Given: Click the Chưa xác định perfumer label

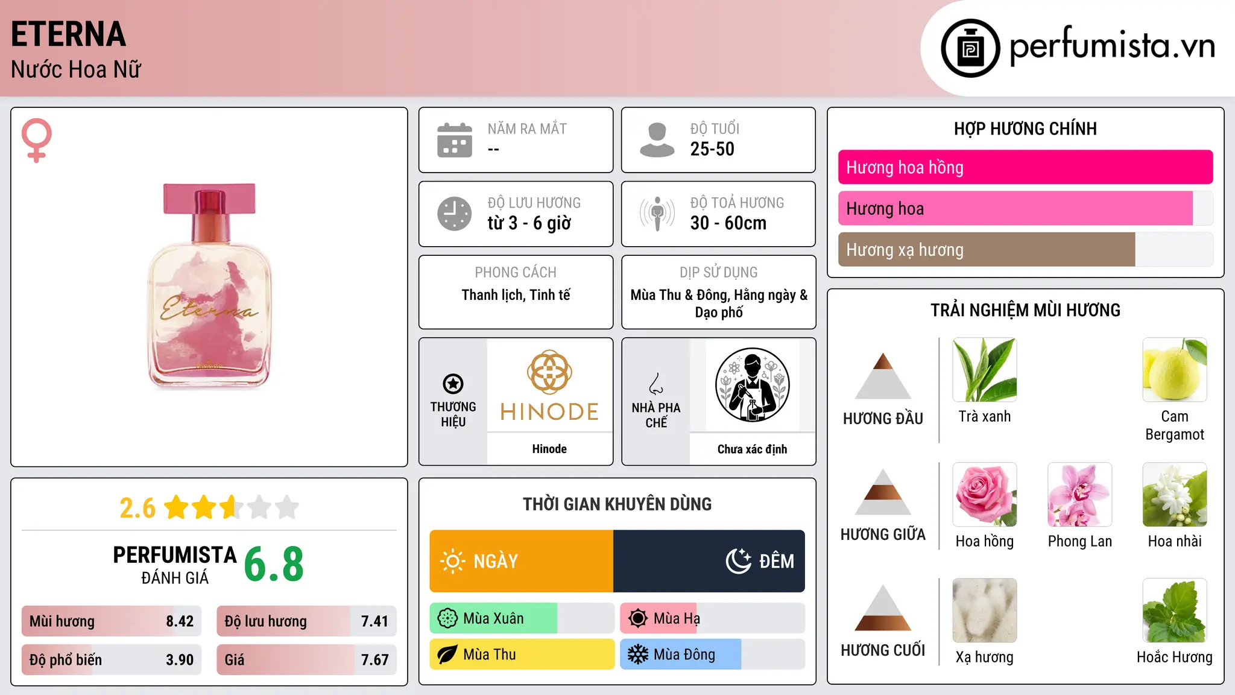Looking at the screenshot, I should tap(752, 449).
